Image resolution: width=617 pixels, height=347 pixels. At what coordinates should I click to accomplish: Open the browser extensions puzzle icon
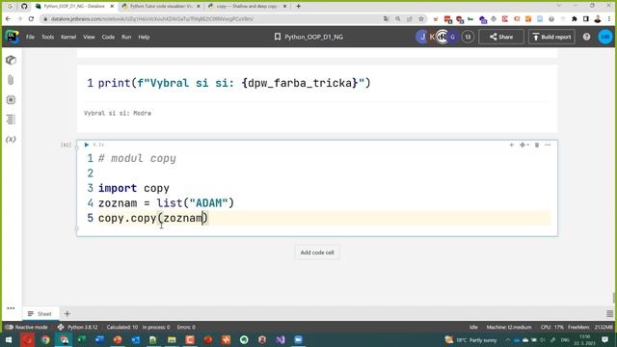coord(575,18)
